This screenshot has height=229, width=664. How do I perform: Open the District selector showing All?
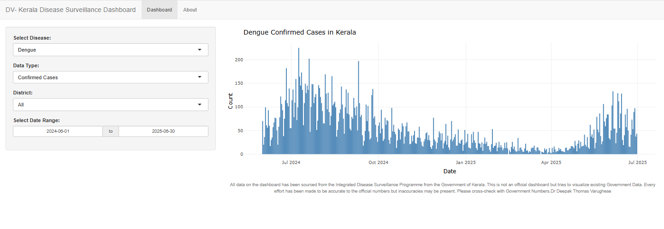pos(106,105)
